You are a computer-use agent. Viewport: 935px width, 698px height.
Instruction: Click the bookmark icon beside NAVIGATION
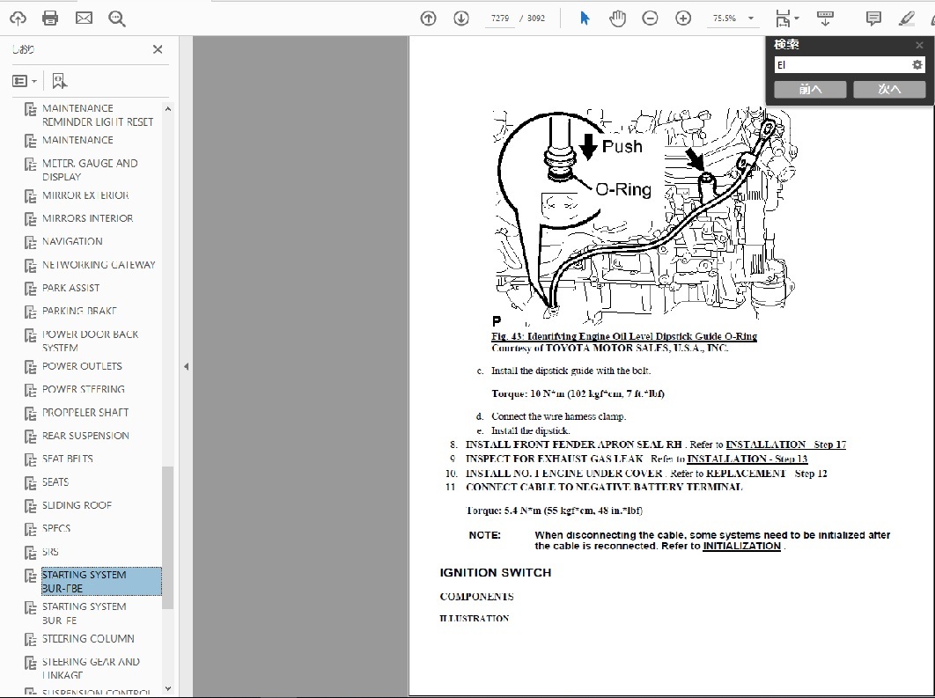[31, 243]
